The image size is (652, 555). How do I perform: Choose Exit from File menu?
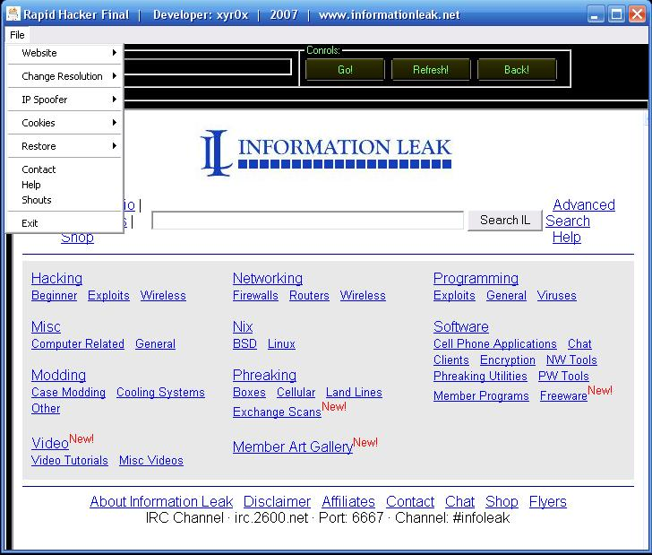64,223
